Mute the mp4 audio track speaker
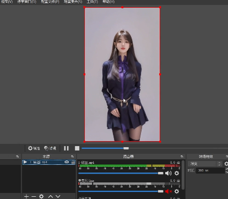The width and height of the screenshot is (228, 199). tap(168, 173)
